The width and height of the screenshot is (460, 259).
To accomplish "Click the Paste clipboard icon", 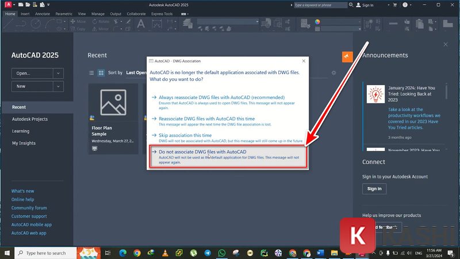I will pyautogui.click(x=420, y=24).
